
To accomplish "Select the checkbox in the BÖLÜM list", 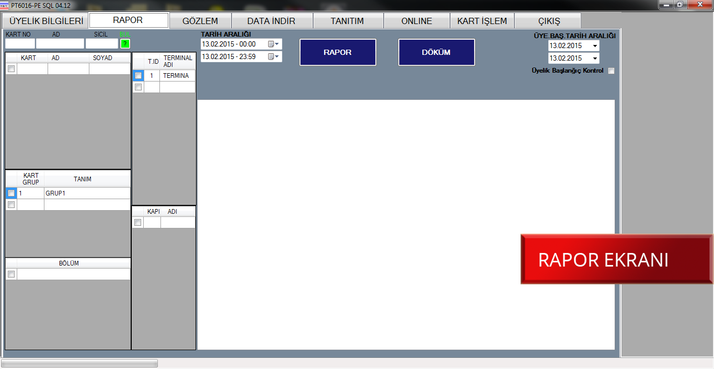I will click(11, 274).
